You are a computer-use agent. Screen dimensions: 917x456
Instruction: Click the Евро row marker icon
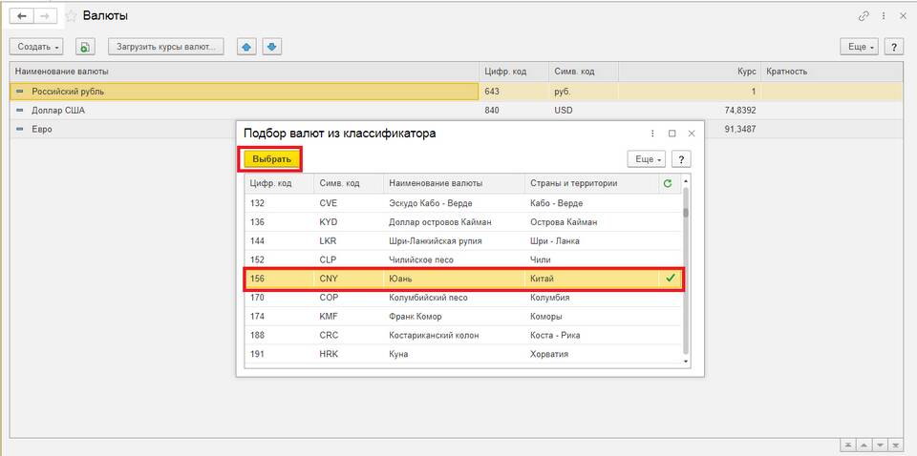[x=20, y=129]
